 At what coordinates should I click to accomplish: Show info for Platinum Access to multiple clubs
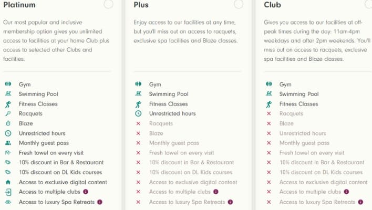85,192
